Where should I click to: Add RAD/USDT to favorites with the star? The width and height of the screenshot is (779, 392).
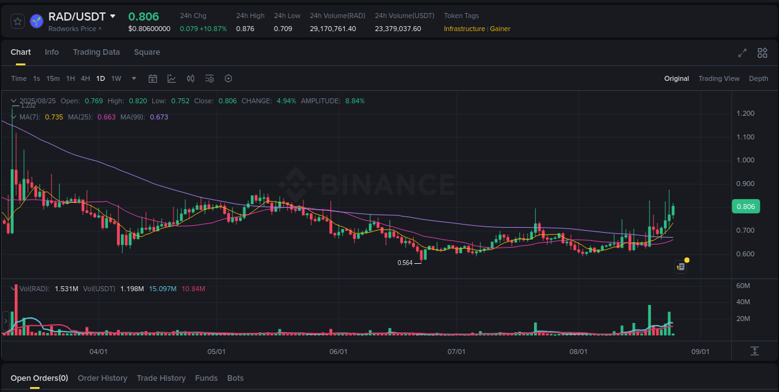point(17,21)
